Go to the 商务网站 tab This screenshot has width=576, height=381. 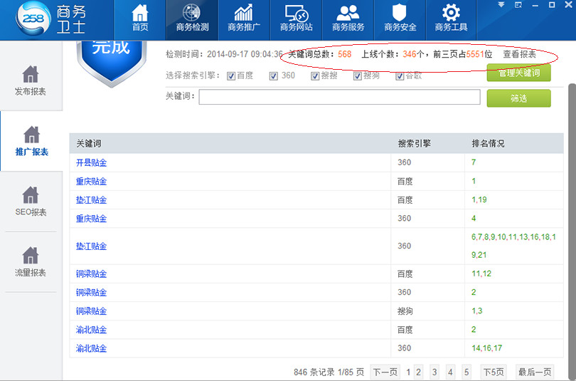click(x=296, y=19)
